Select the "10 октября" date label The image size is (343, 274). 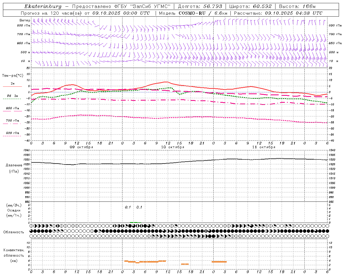pyautogui.click(x=173, y=147)
